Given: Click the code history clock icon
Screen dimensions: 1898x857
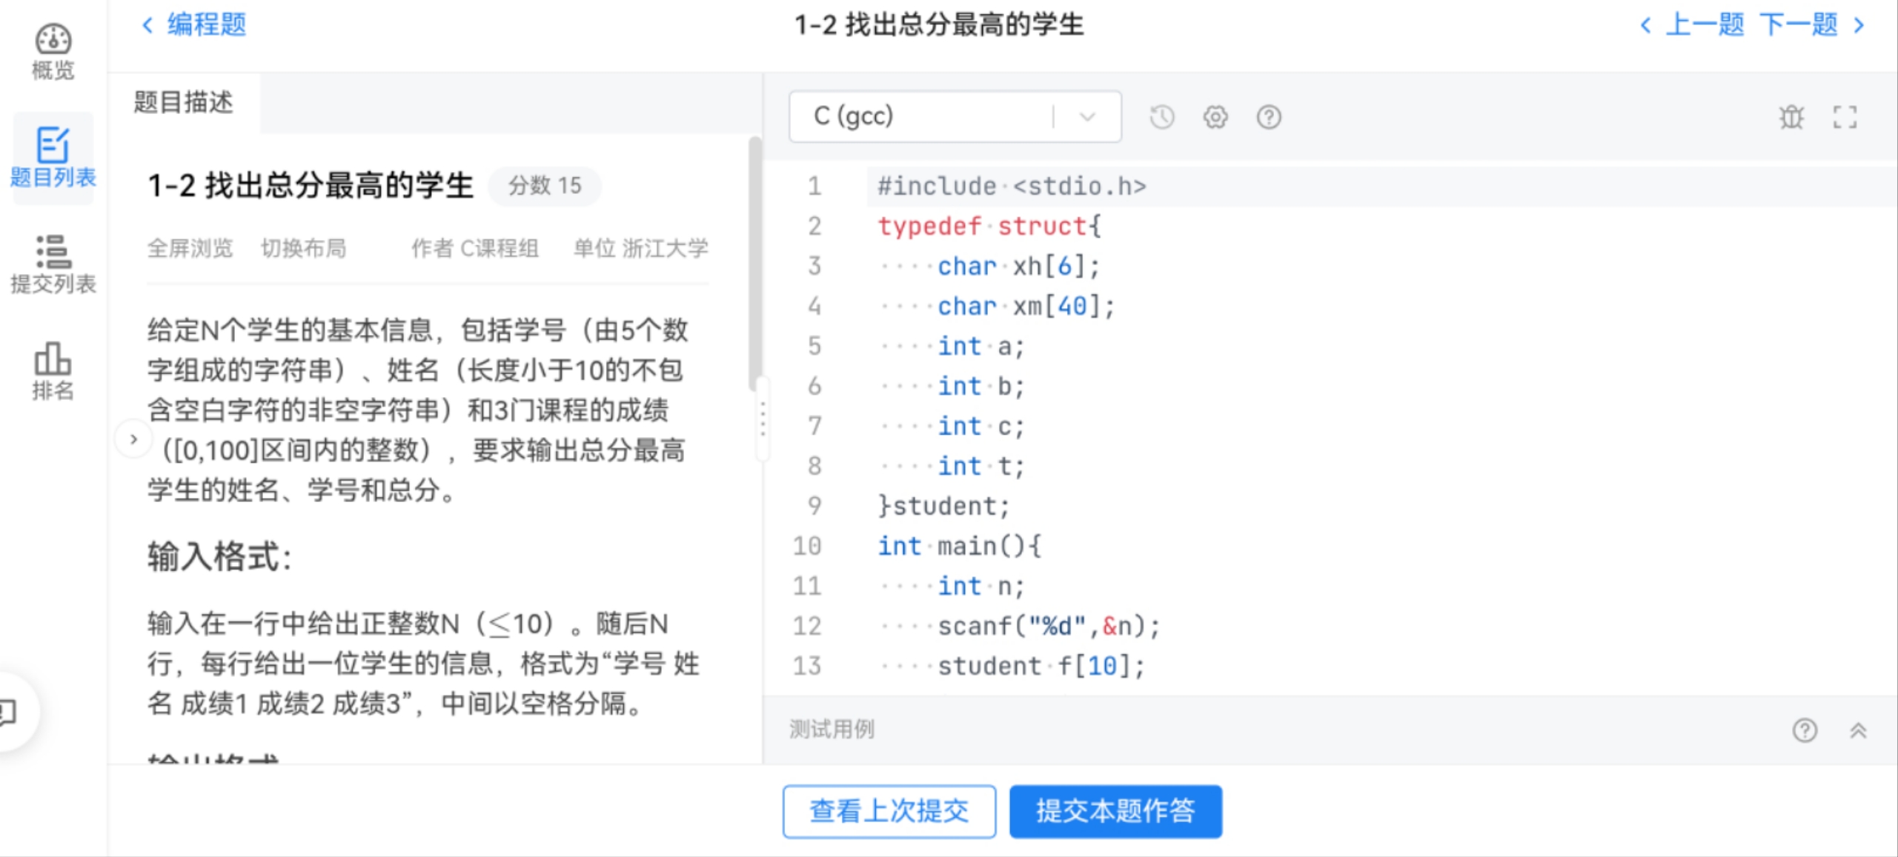Looking at the screenshot, I should [x=1161, y=117].
